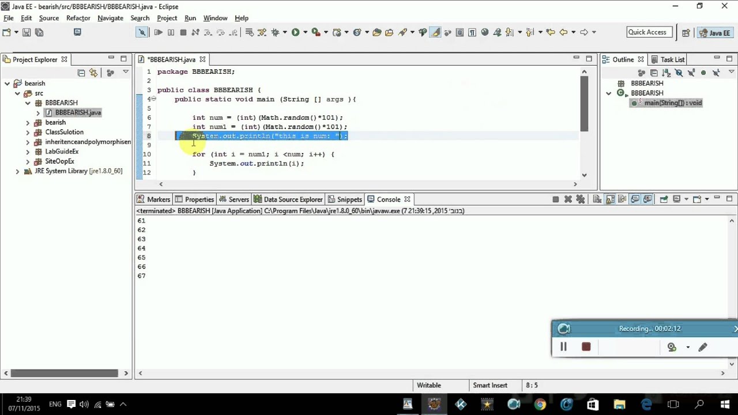This screenshot has height=415, width=738.
Task: Select the BBBEARISH.java editor tab
Action: [x=171, y=59]
